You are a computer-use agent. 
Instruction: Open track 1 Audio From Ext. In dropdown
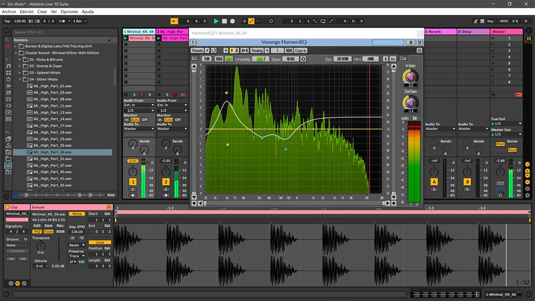click(139, 105)
